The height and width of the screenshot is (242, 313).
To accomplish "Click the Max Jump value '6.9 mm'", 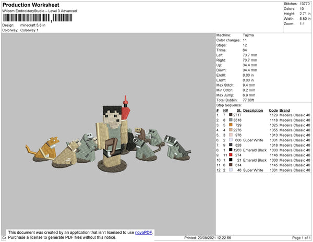I will pos(249,95).
